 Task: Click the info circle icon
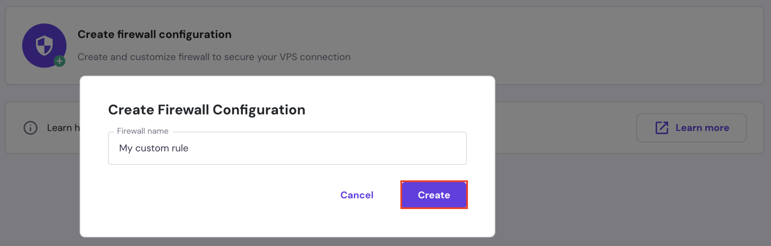[30, 128]
